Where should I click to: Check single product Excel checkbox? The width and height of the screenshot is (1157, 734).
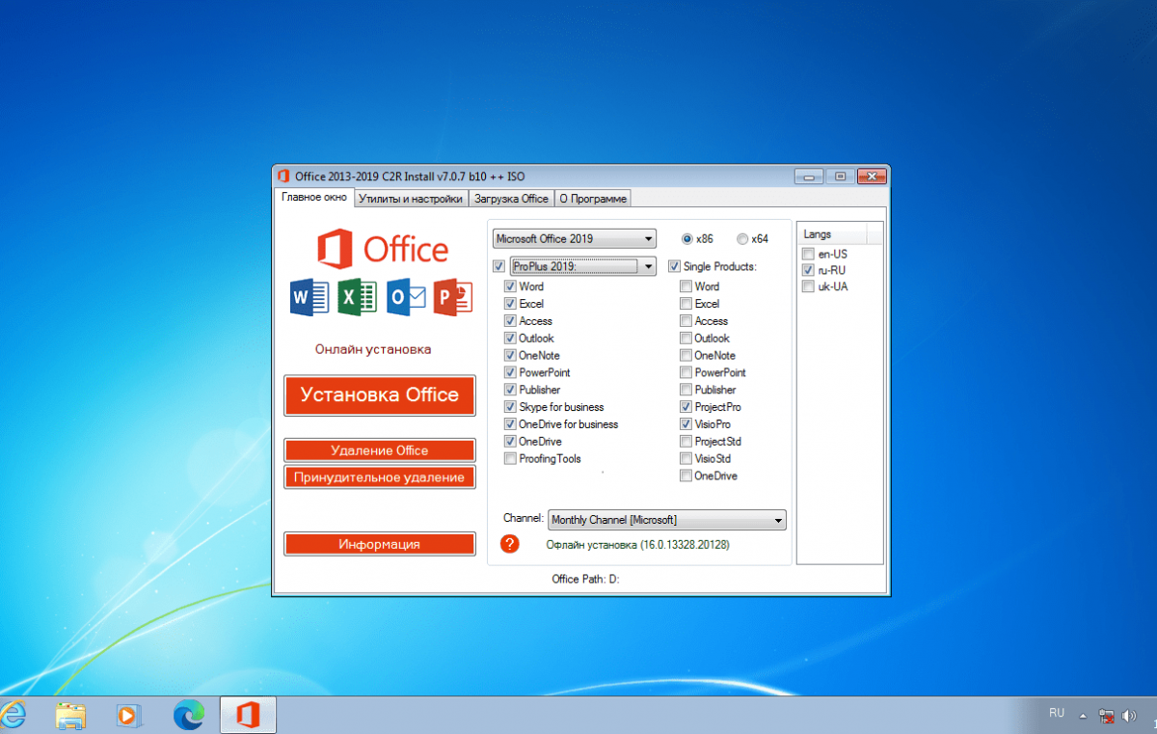pyautogui.click(x=686, y=304)
